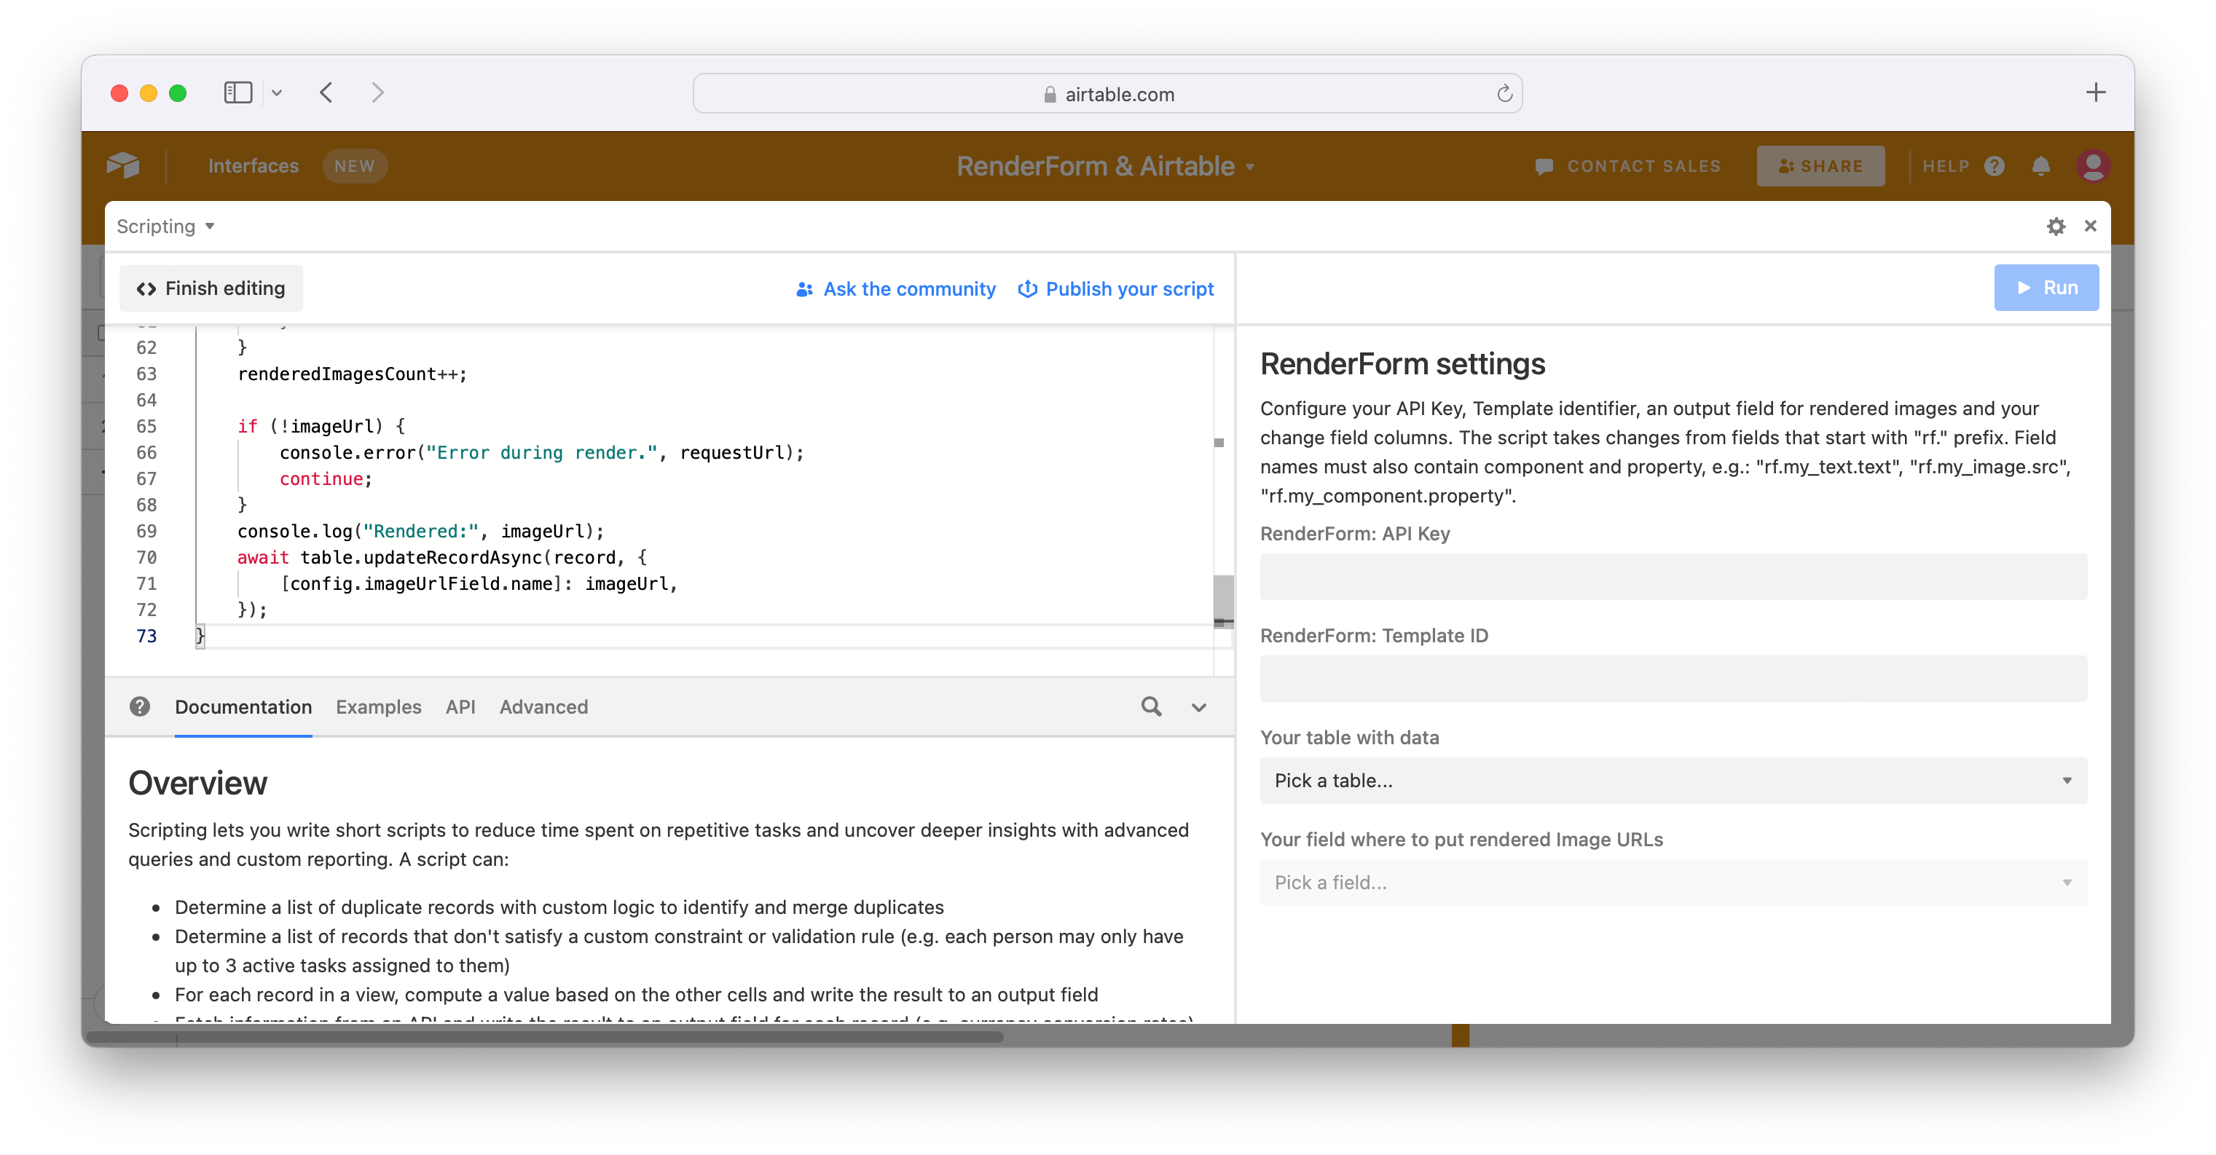
Task: Click the horizontal scrollbar at window bottom
Action: [x=546, y=1036]
